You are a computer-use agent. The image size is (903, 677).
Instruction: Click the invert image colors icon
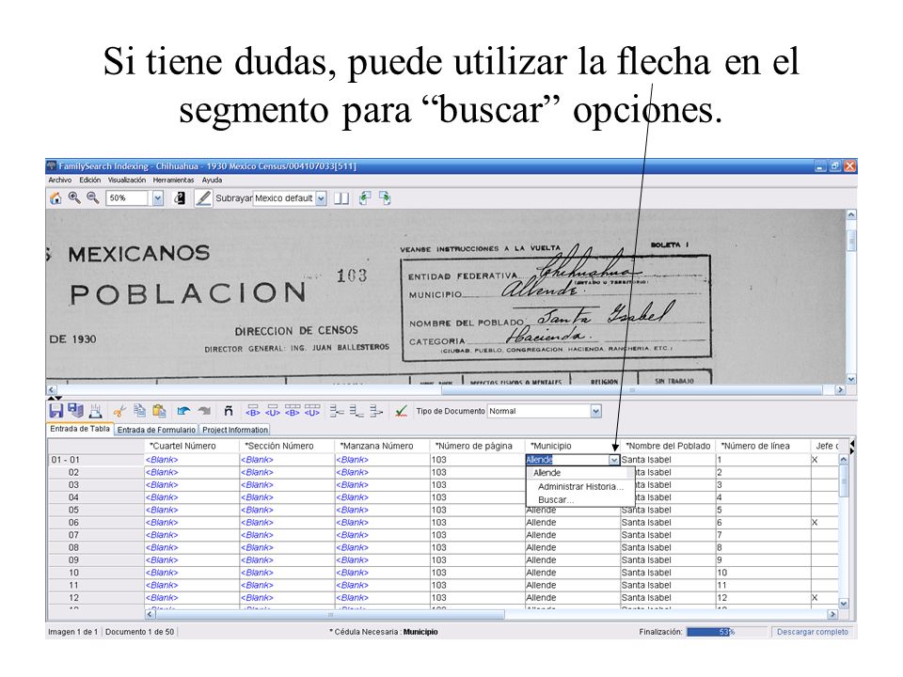click(x=179, y=198)
